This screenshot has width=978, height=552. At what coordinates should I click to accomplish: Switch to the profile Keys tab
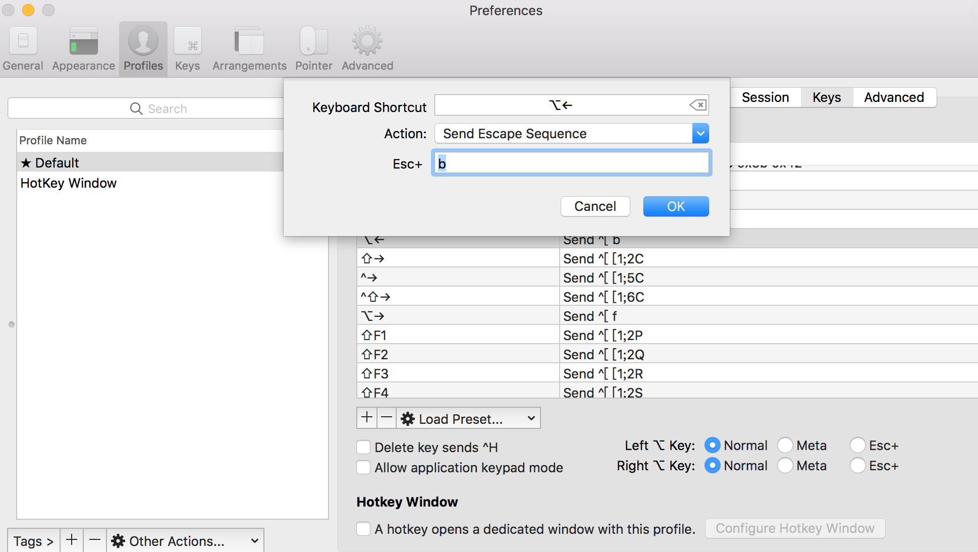click(827, 97)
